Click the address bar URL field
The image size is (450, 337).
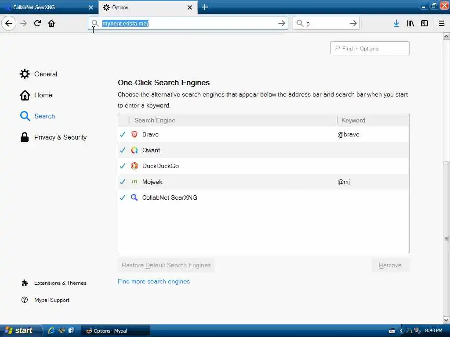tap(188, 24)
